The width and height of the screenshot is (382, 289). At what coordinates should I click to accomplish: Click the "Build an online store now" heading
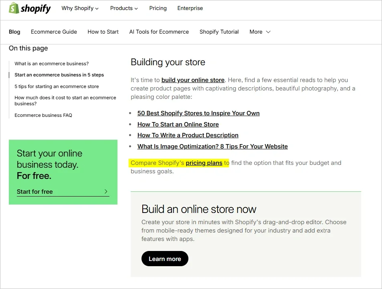point(199,209)
